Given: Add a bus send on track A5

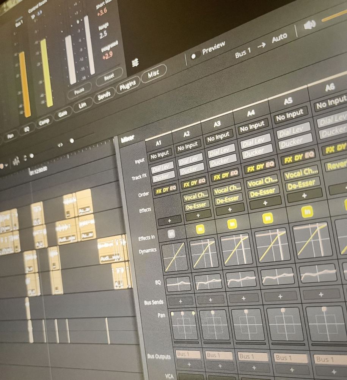Looking at the screenshot, I should pos(321,294).
